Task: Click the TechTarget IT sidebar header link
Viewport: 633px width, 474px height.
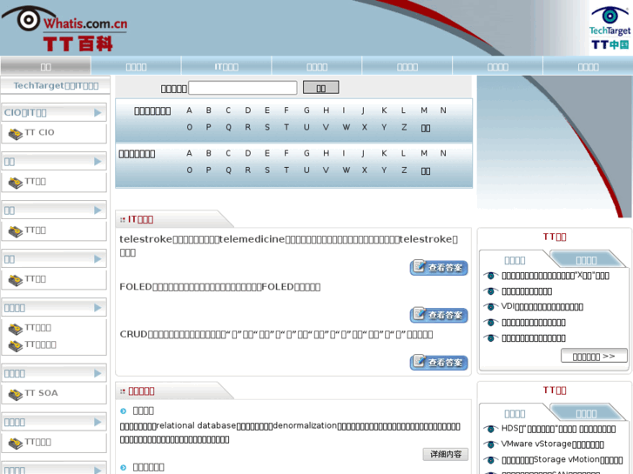Action: (x=56, y=85)
